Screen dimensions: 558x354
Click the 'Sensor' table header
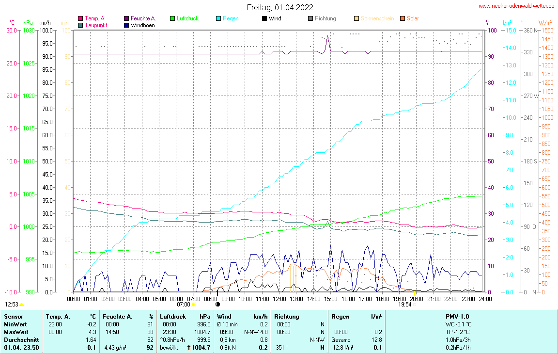(14, 317)
